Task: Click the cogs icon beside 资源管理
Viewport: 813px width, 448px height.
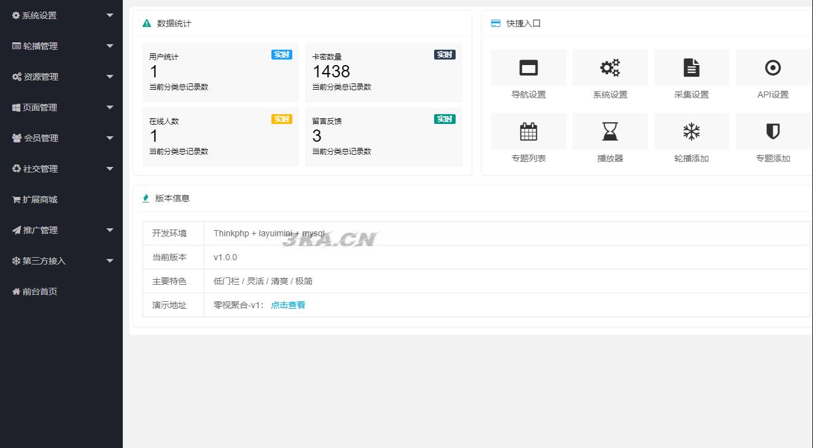Action: 17,77
